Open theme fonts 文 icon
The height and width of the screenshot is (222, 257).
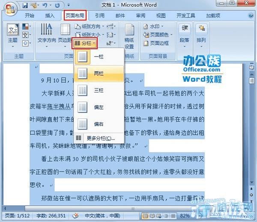[27, 35]
